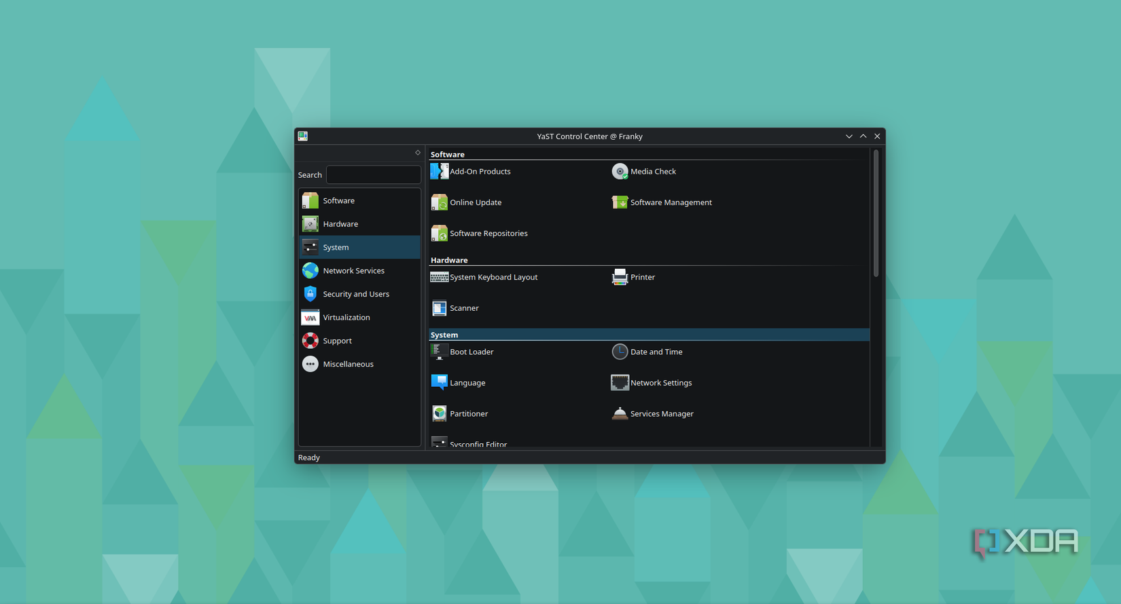Open the Scanner module icon
1121x604 pixels.
[x=440, y=308]
